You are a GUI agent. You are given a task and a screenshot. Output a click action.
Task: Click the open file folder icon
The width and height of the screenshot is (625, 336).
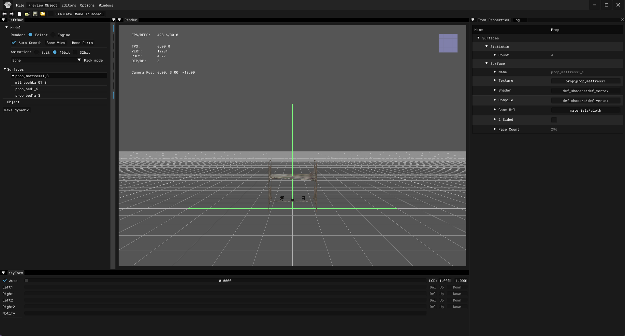click(x=27, y=14)
